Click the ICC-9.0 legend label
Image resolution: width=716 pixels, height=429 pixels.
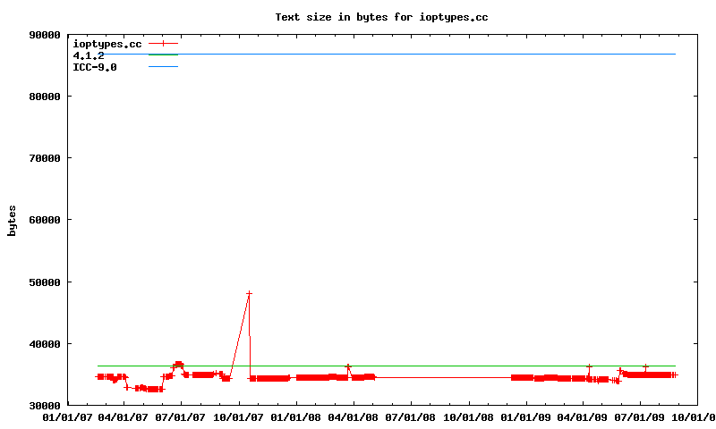click(x=94, y=67)
